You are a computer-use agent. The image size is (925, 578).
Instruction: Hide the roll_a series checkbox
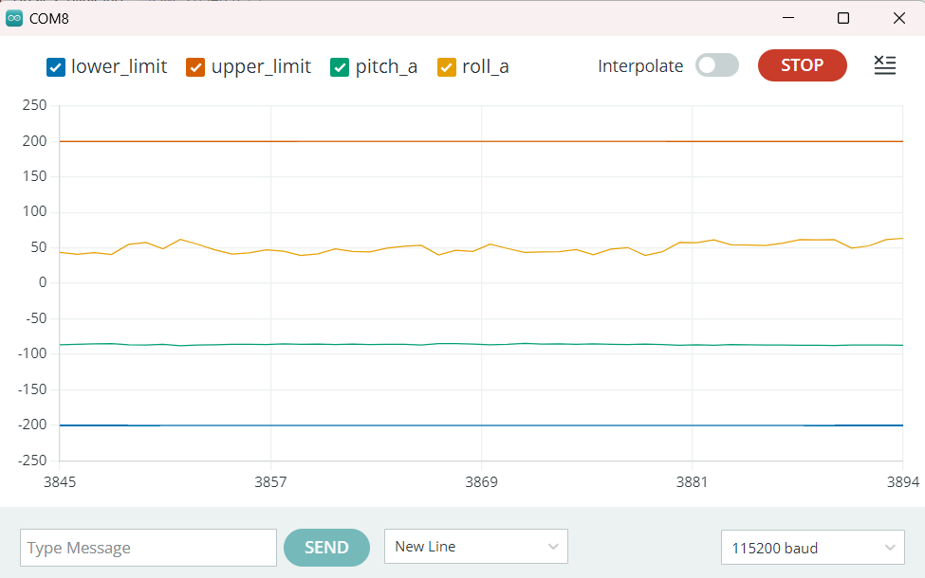tap(447, 67)
